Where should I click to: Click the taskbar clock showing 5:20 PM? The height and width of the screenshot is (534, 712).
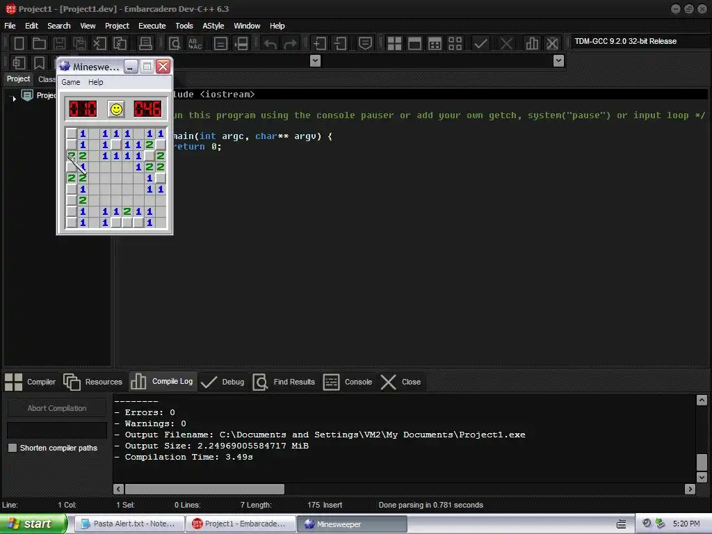coord(686,524)
